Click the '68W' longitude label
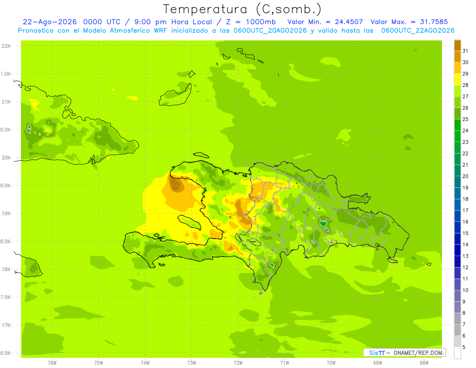476x368 pixels. tap(424, 363)
